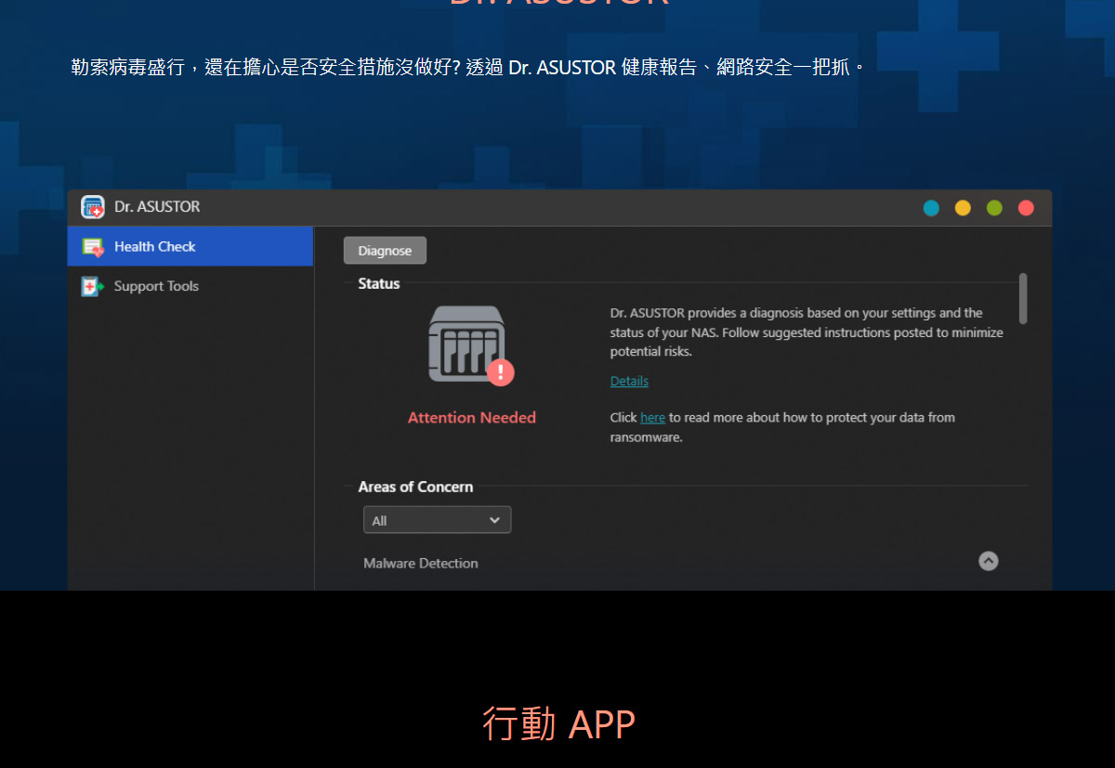Collapse the Malware Detection section chevron
Image resolution: width=1115 pixels, height=768 pixels.
click(989, 561)
